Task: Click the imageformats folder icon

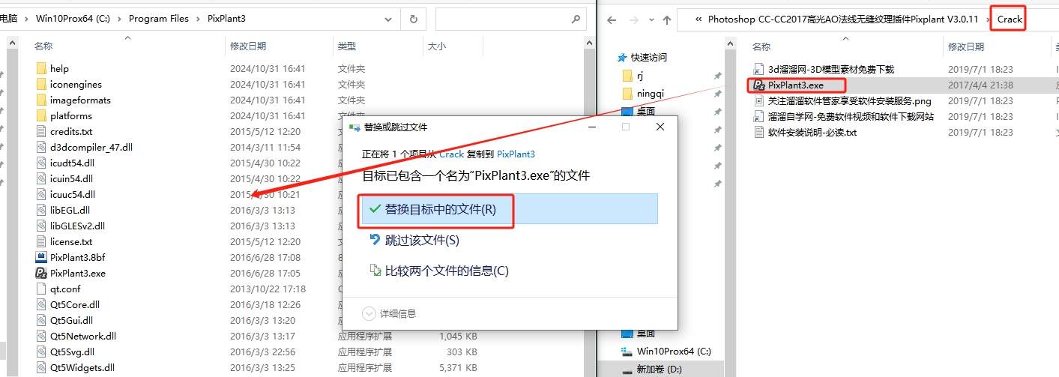Action: (42, 100)
